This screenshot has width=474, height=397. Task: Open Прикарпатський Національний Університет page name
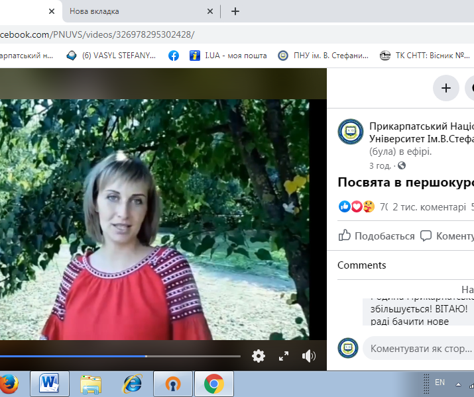(x=422, y=132)
